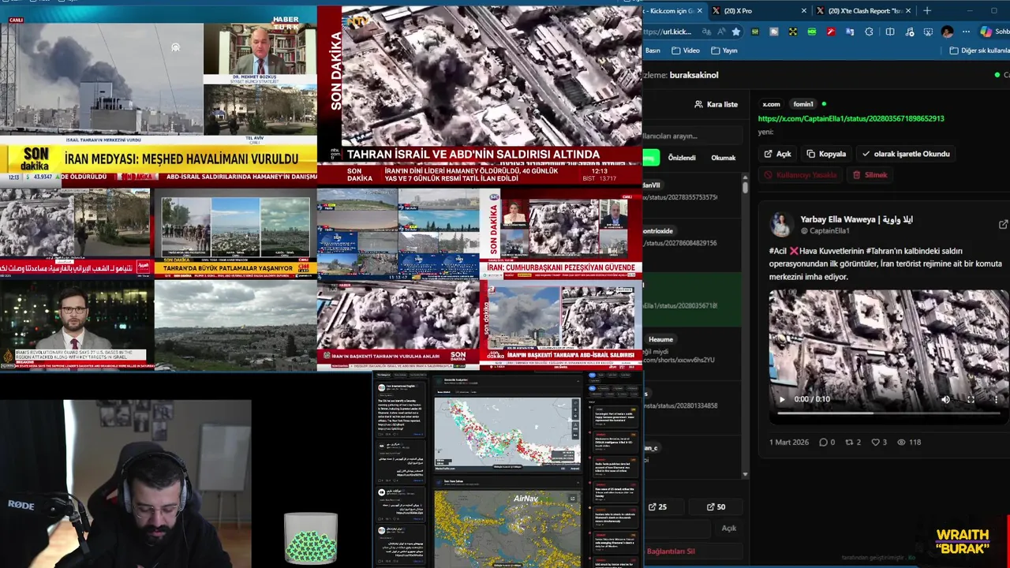The height and width of the screenshot is (568, 1010).
Task: Click the Açık open button
Action: click(x=777, y=154)
